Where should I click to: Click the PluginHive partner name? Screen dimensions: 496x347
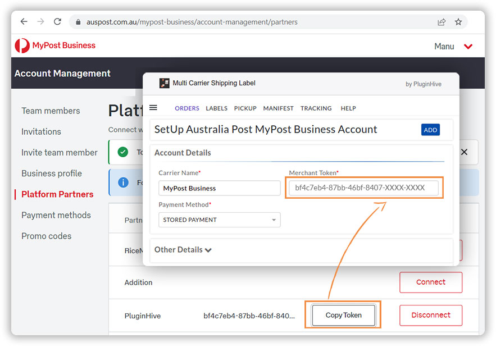point(142,316)
